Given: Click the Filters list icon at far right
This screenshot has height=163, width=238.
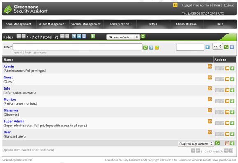Looking at the screenshot, I should pos(232,47).
